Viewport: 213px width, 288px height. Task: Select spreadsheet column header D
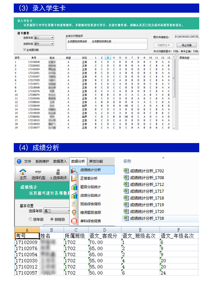pyautogui.click(x=105, y=230)
